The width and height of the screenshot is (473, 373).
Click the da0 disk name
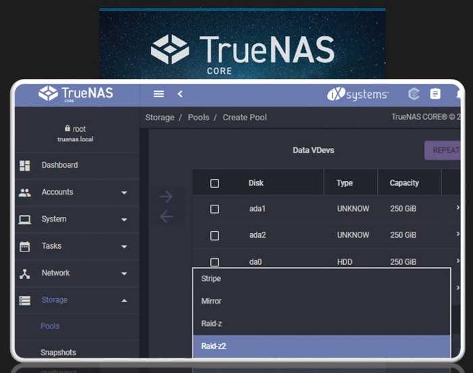click(255, 262)
